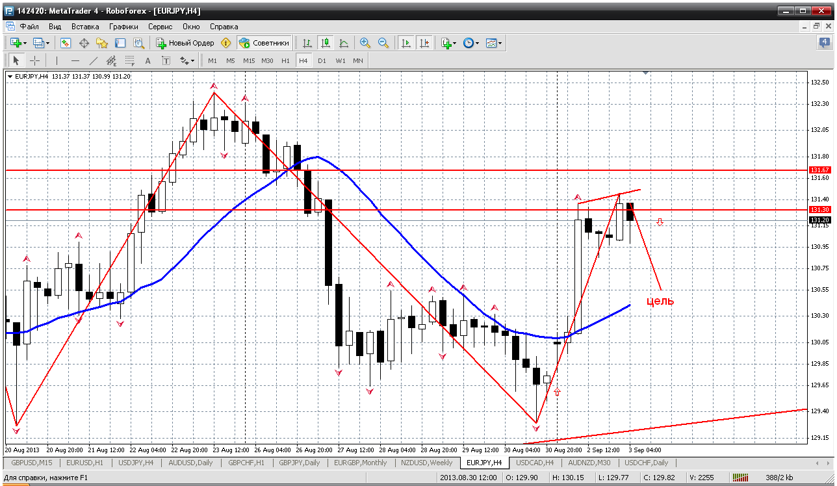Switch to candlestick chart display

326,43
